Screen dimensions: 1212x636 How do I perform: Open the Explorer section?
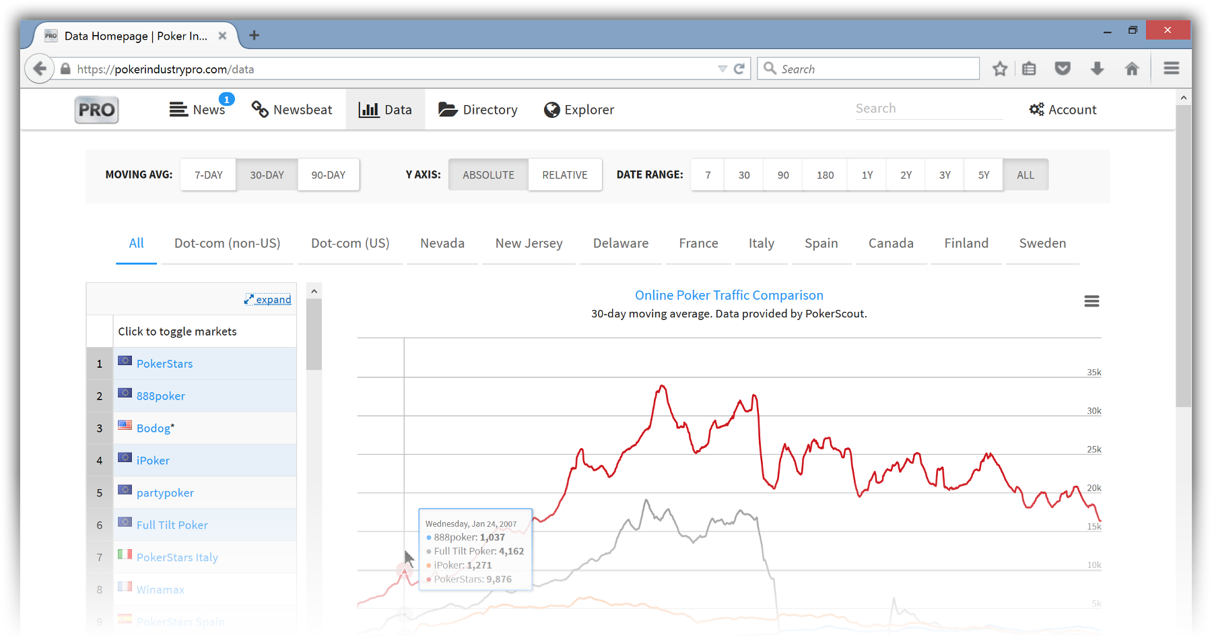[579, 109]
